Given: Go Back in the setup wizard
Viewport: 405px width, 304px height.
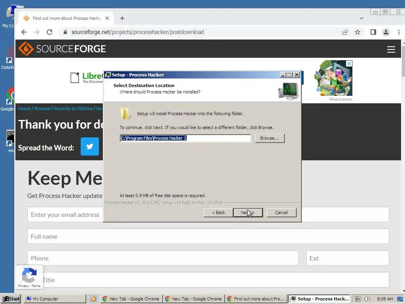Looking at the screenshot, I should point(218,213).
